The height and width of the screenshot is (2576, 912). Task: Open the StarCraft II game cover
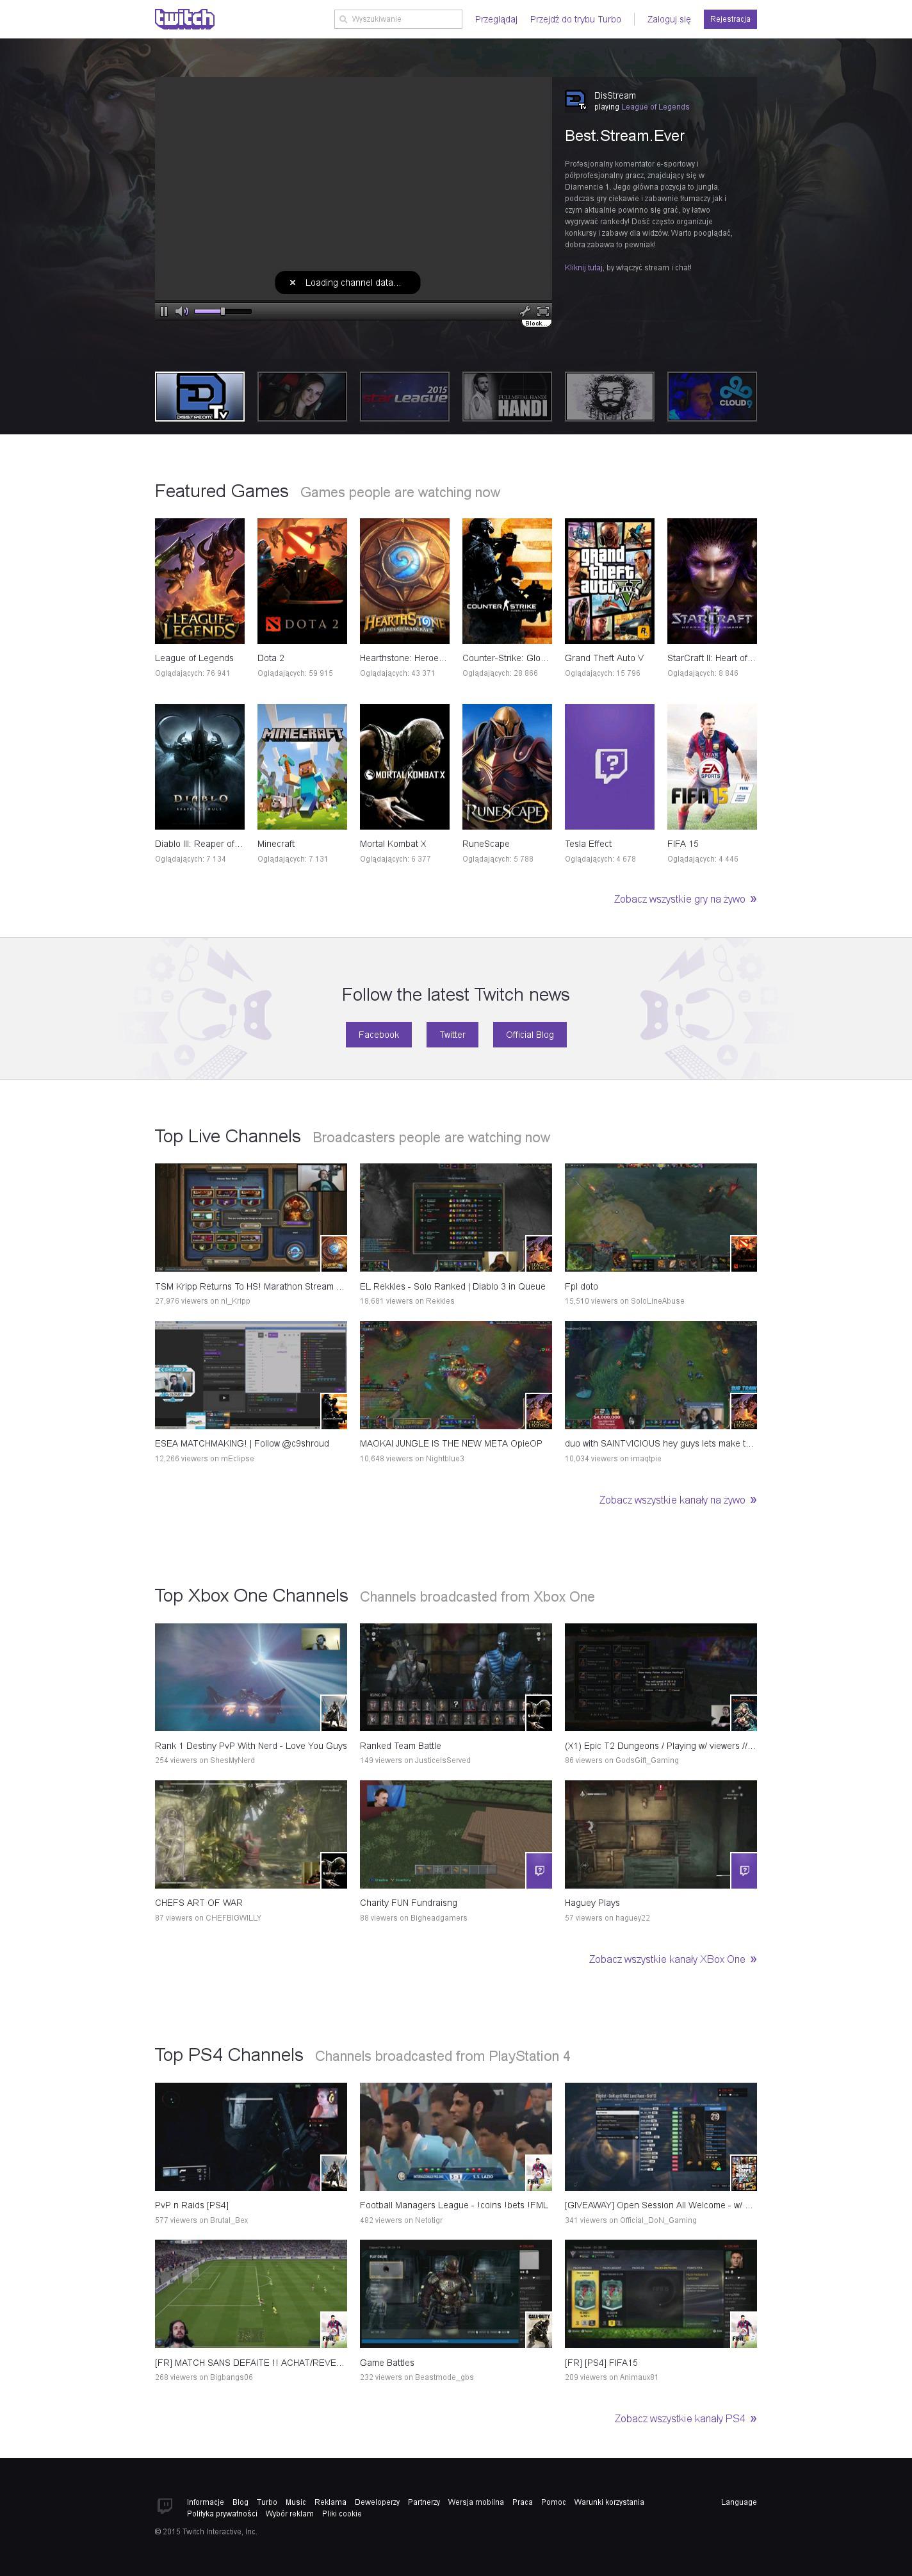tap(712, 581)
